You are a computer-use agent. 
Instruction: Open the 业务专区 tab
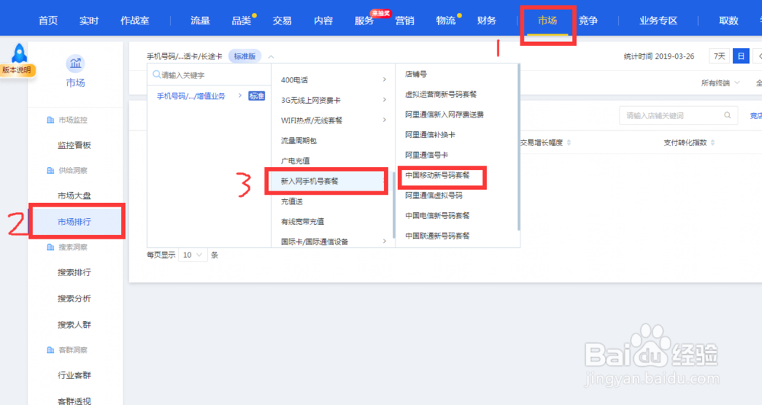click(x=658, y=21)
